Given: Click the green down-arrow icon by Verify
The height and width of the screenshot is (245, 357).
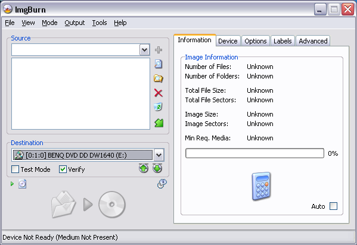Looking at the screenshot, I should coord(157,168).
